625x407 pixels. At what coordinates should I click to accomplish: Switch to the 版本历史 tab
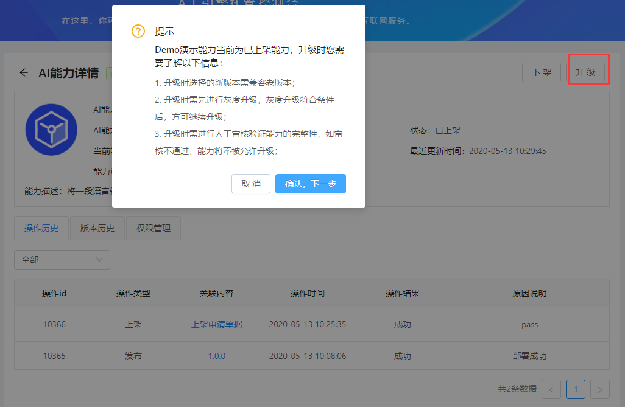[97, 228]
